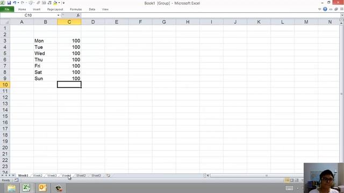Select column C header
Viewport: 344px width, 193px height.
69,22
